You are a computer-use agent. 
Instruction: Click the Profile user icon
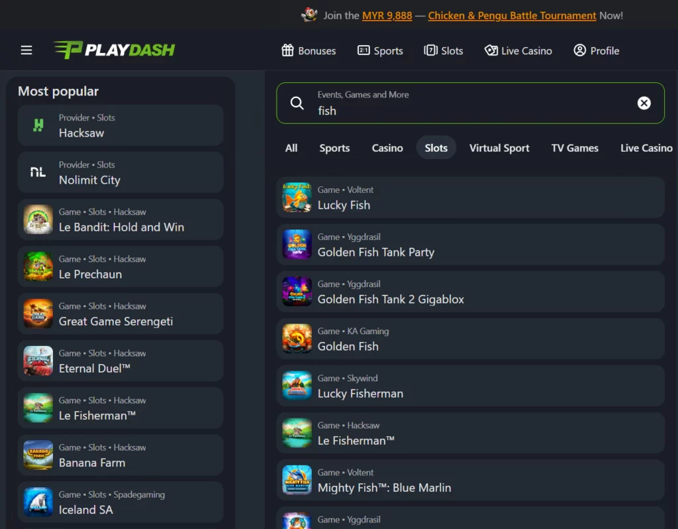tap(579, 50)
